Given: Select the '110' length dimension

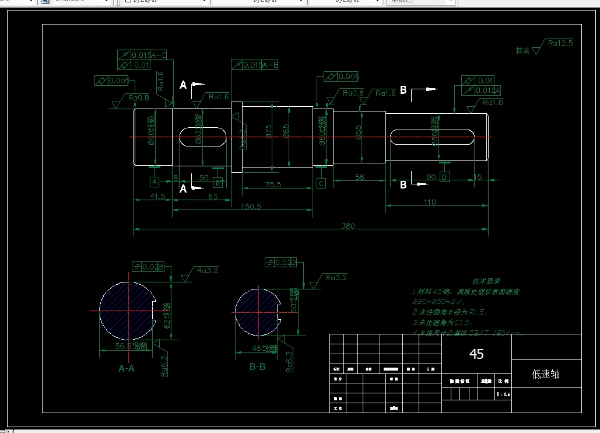Looking at the screenshot, I should pyautogui.click(x=430, y=202).
